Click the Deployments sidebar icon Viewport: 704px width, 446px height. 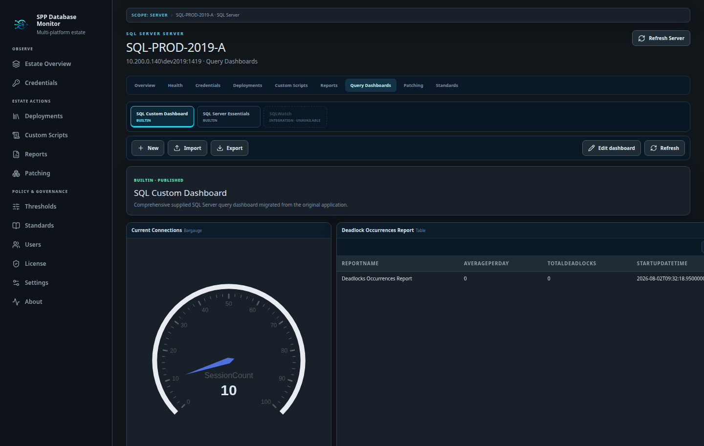click(x=16, y=116)
